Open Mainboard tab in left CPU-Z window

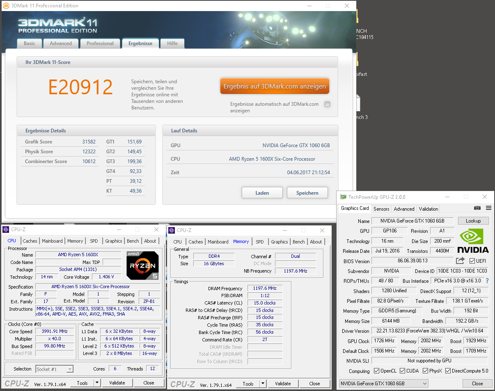pyautogui.click(x=52, y=241)
